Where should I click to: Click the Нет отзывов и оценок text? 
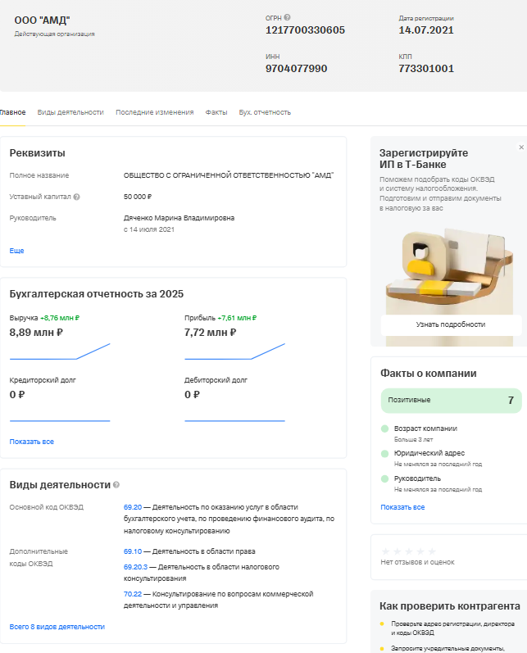417,562
